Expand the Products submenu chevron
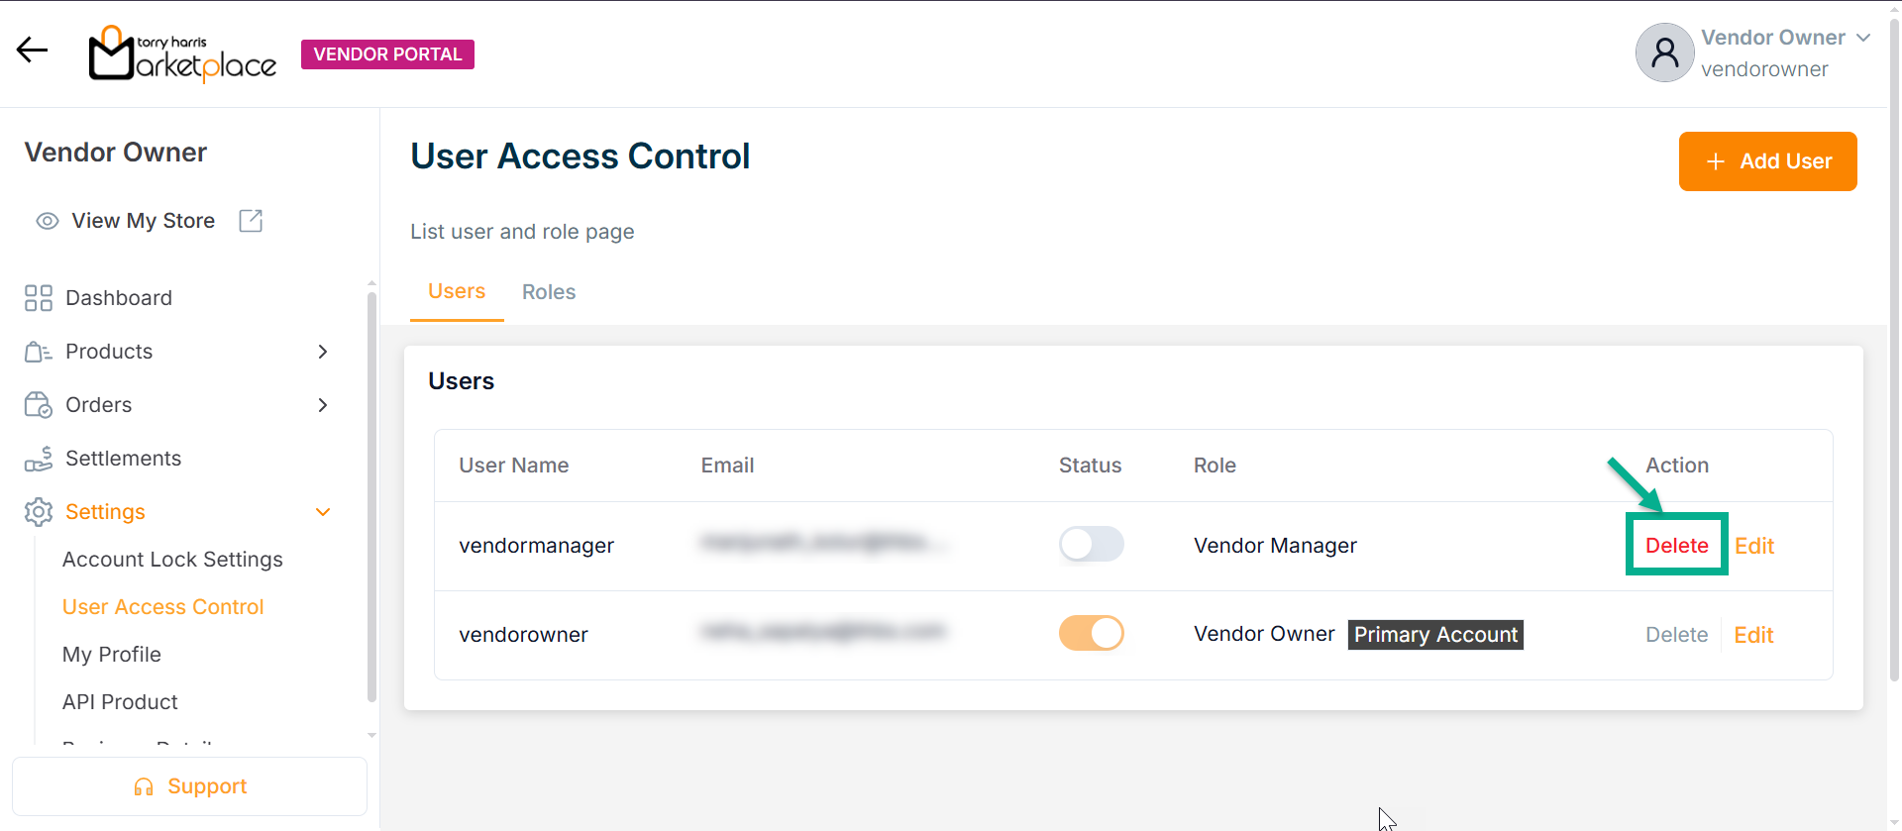This screenshot has height=831, width=1902. (323, 352)
